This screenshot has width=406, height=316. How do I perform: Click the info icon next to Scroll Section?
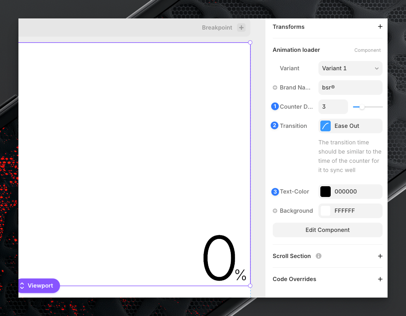tap(318, 256)
